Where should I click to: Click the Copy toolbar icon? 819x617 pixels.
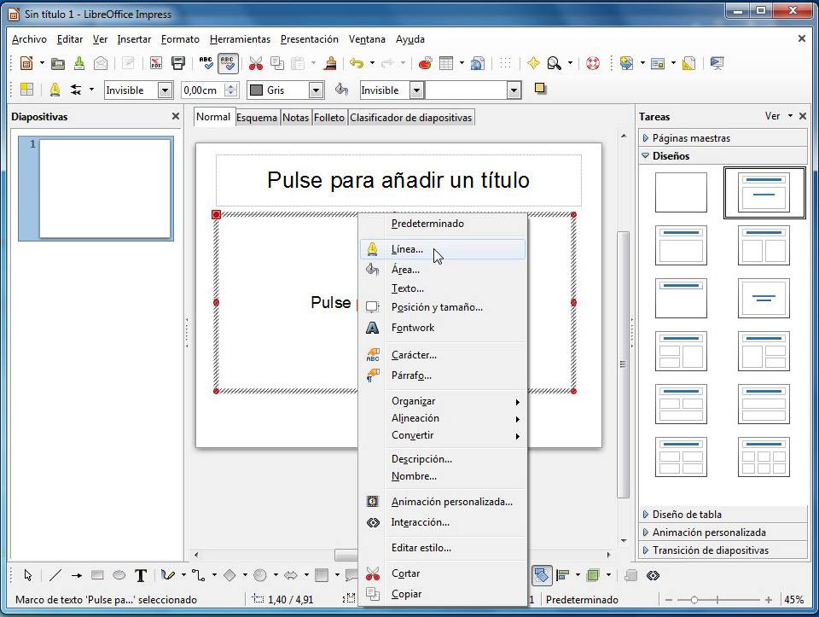[276, 64]
